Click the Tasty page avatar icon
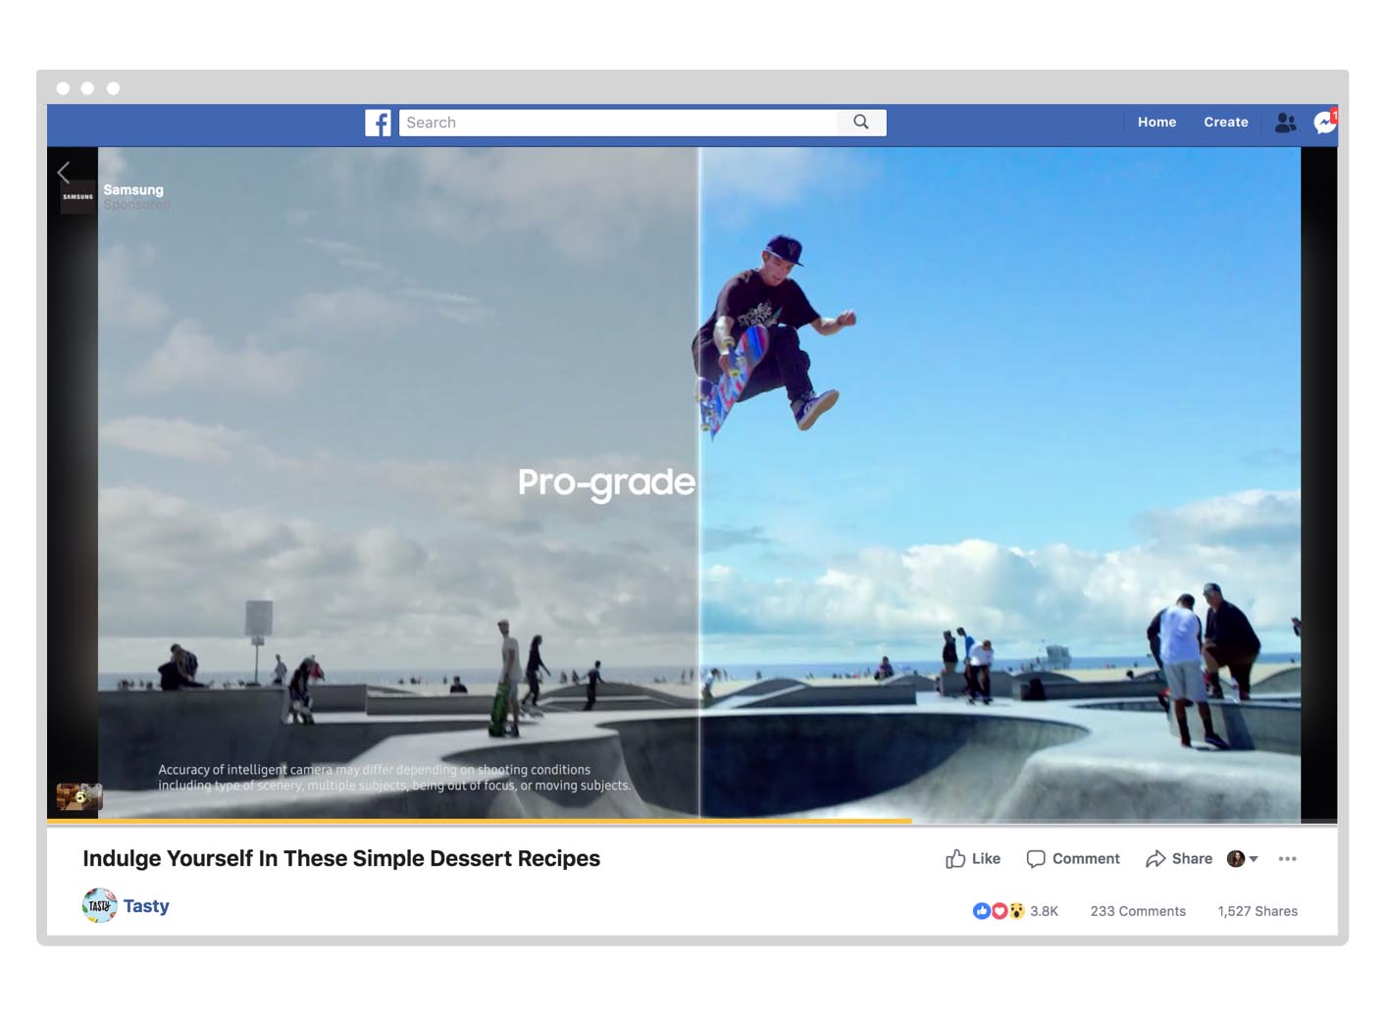1386x1015 pixels. [x=99, y=906]
